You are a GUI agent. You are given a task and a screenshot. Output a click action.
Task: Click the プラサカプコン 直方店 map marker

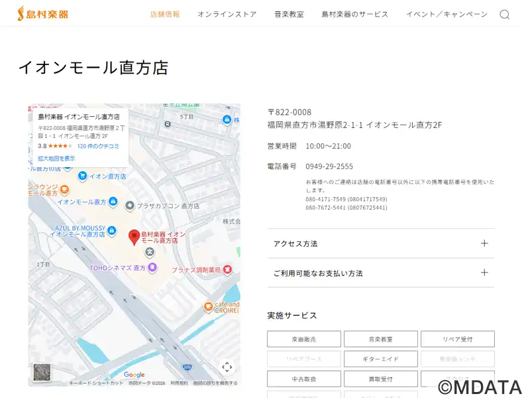point(130,206)
